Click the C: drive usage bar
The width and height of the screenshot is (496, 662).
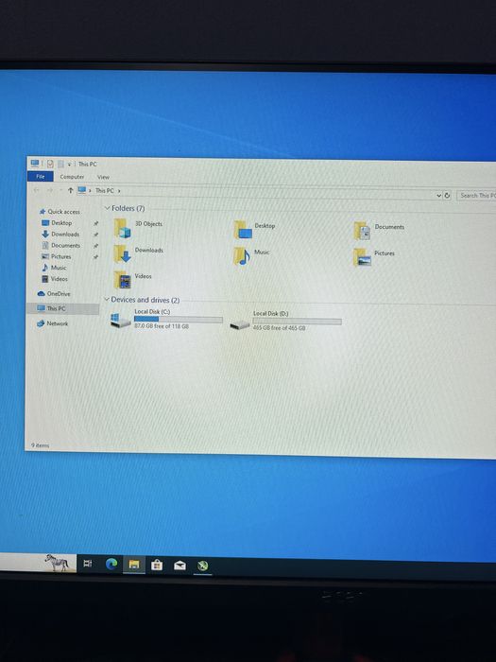pyautogui.click(x=179, y=320)
